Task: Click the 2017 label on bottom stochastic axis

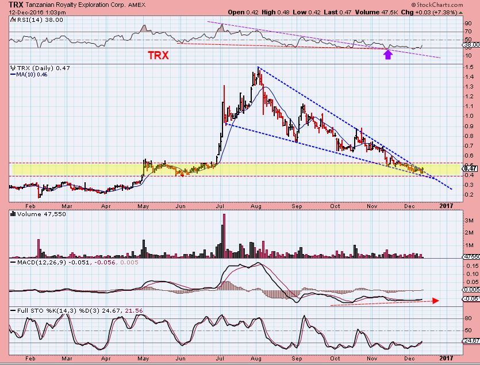Action: (446, 358)
